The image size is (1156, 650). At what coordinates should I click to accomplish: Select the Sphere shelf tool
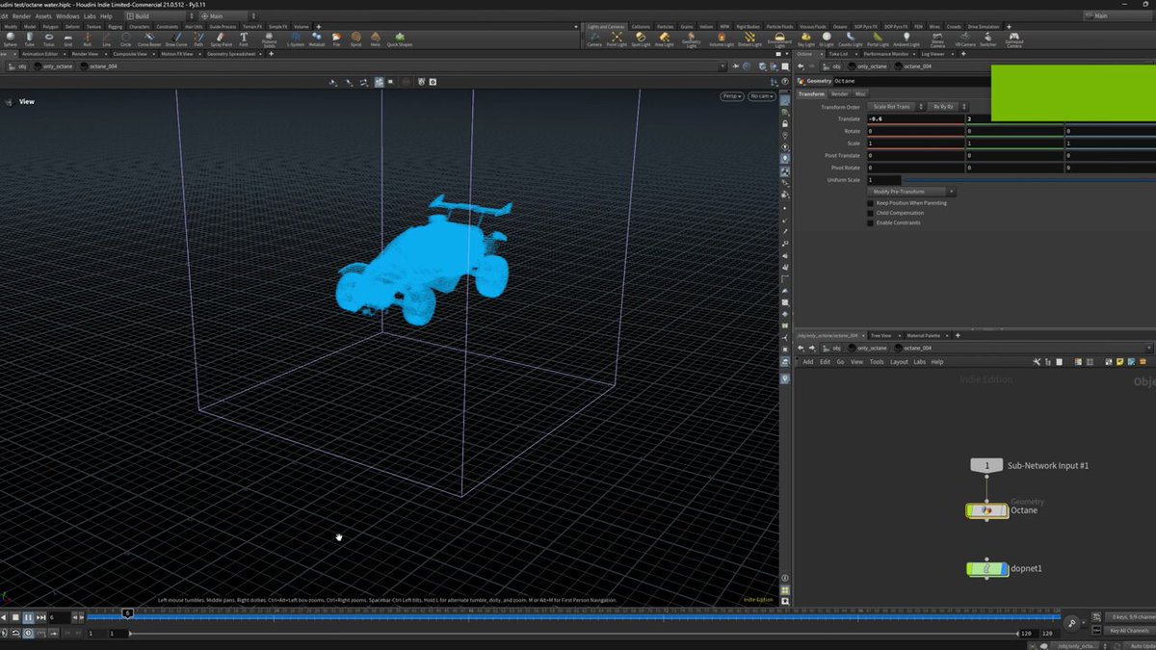click(10, 39)
